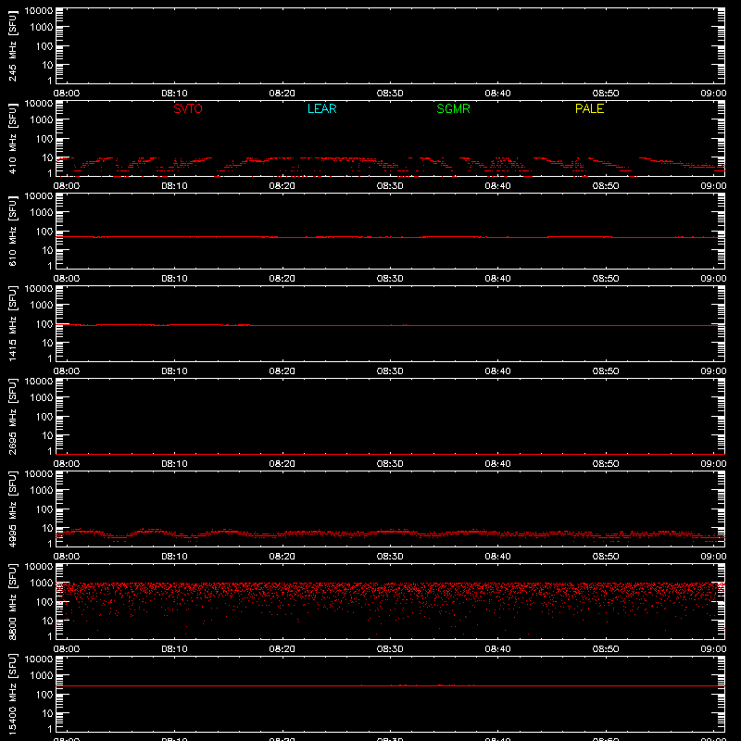
Task: Click 08:30 label below the 610 MHz panel
Action: click(390, 279)
